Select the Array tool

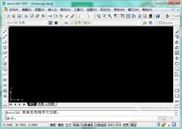coord(177,53)
